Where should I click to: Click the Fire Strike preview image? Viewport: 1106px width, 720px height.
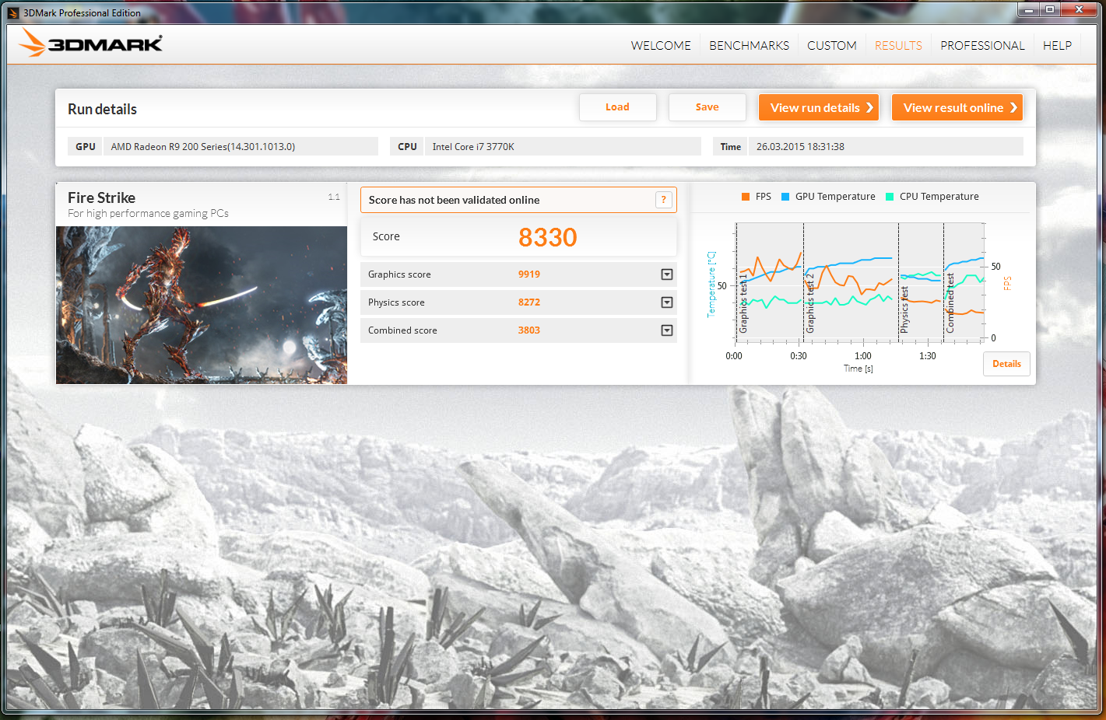(x=202, y=305)
